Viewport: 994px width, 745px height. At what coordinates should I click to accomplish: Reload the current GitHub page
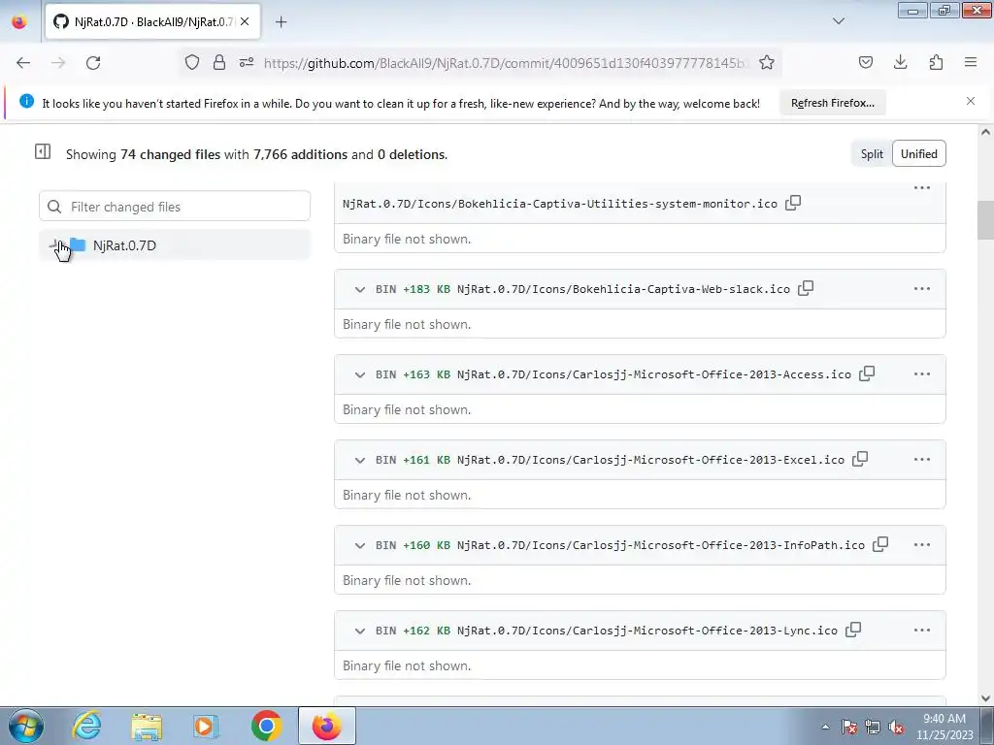(93, 63)
